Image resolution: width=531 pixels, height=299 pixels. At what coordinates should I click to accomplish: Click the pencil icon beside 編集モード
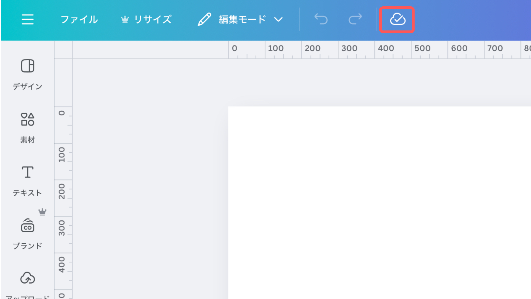[x=204, y=19]
